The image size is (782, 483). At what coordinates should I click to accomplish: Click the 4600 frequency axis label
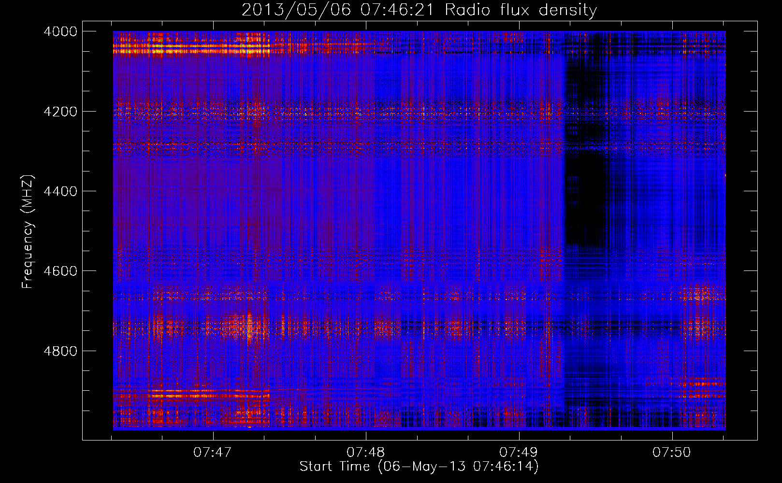pos(60,271)
